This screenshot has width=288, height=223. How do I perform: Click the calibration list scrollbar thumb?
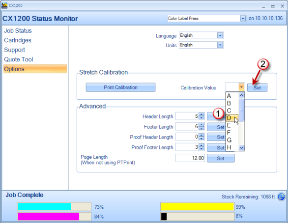click(241, 110)
